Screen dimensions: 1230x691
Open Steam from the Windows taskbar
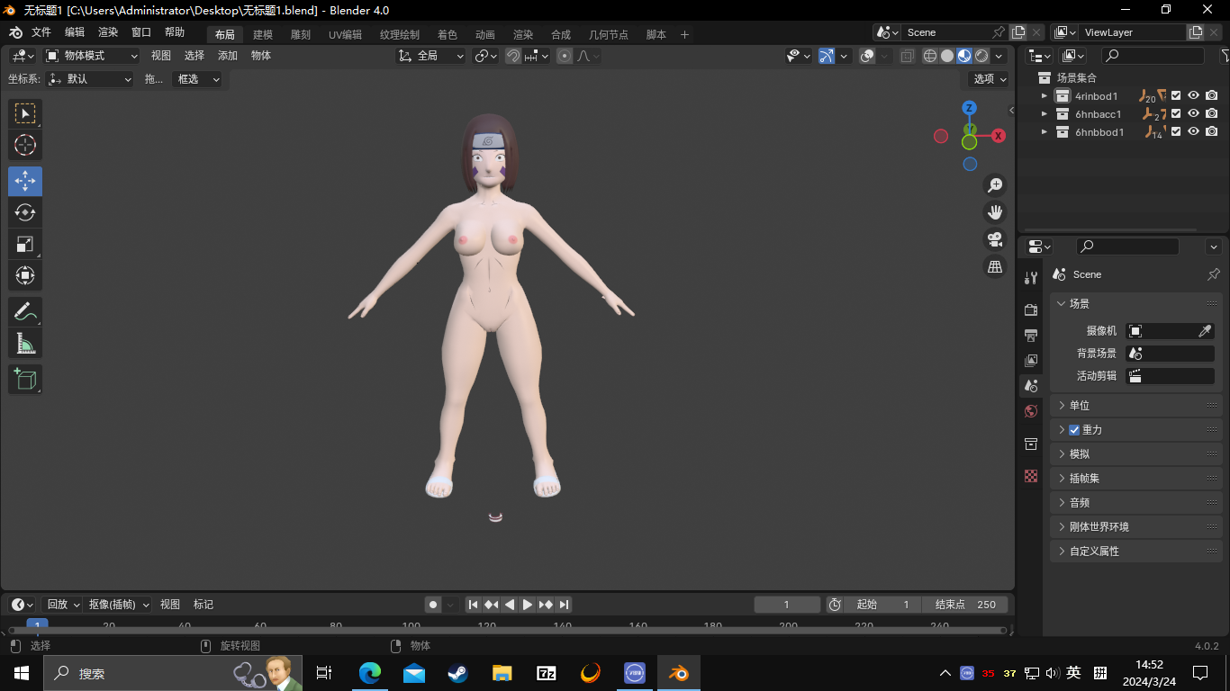click(x=457, y=673)
